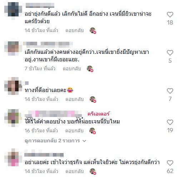Tap heart on comment with 7 likes
Screen dimensions: 184x178
pyautogui.click(x=170, y=91)
